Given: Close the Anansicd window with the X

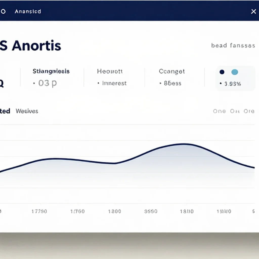Looking at the screenshot, I should pyautogui.click(x=253, y=11).
